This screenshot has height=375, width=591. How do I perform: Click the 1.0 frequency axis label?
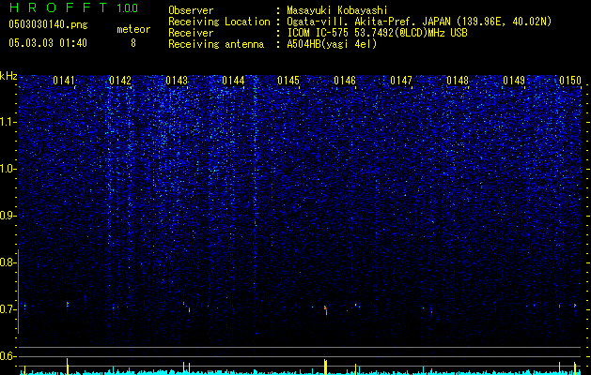click(x=8, y=169)
